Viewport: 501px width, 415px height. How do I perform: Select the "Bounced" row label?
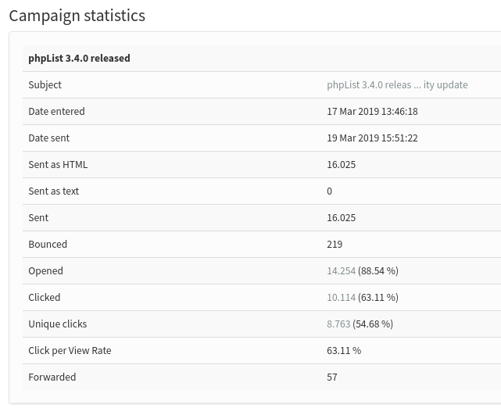(x=48, y=245)
